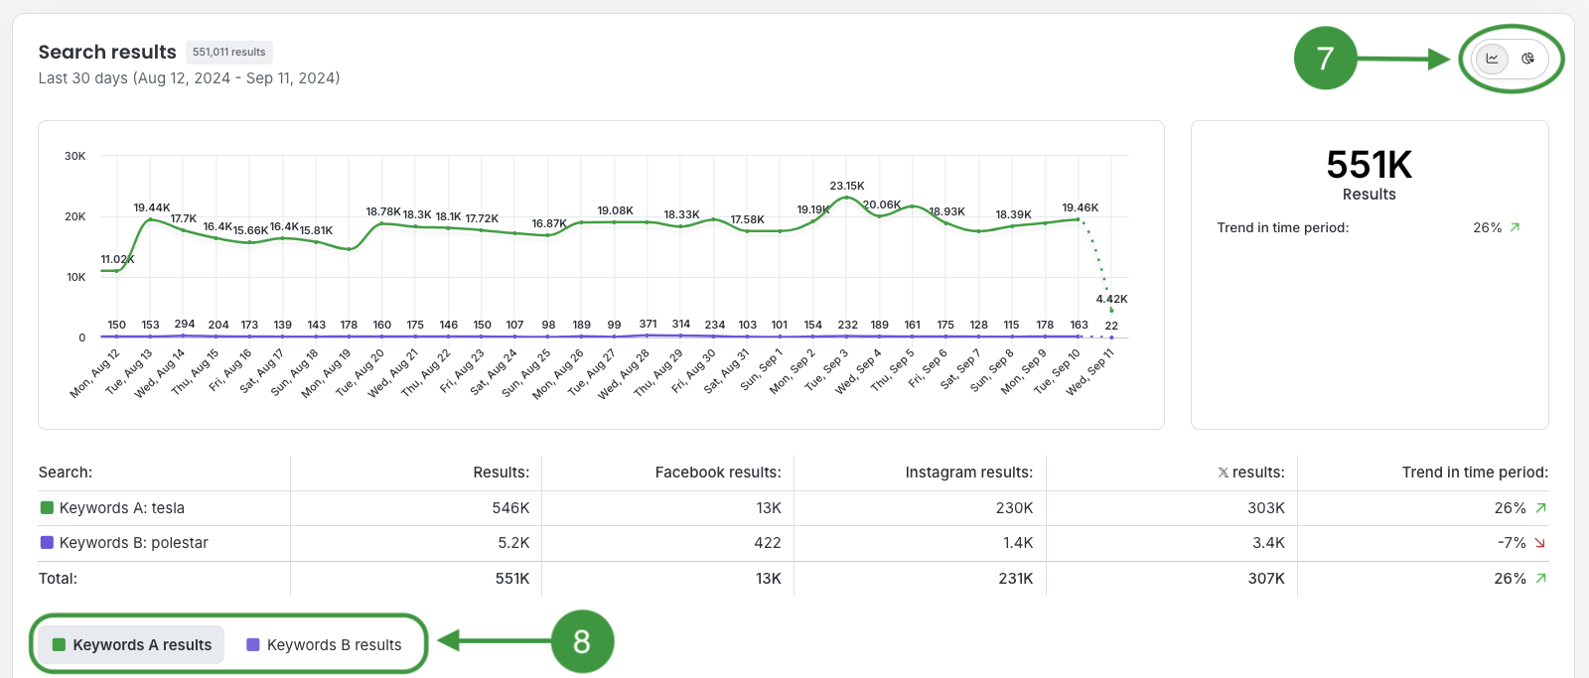
Task: Click the X logo in results column header
Action: [x=1224, y=473]
